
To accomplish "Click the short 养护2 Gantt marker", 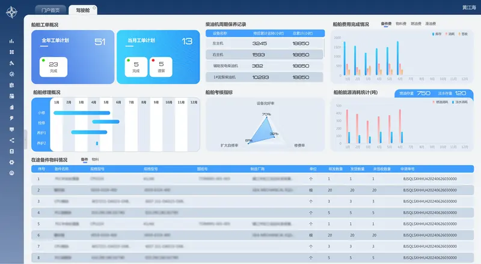I will 97,143.
